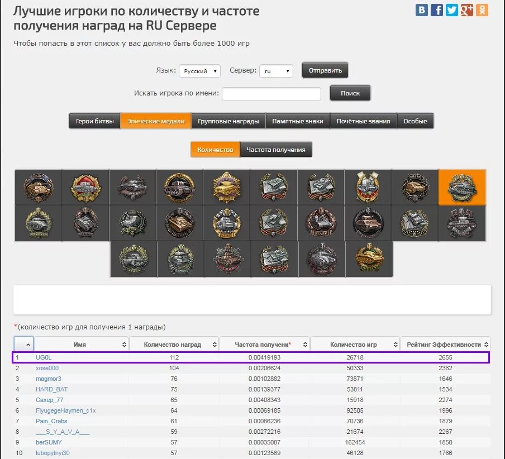The width and height of the screenshot is (505, 459).
Task: Open the Язык dropdown
Action: [199, 71]
